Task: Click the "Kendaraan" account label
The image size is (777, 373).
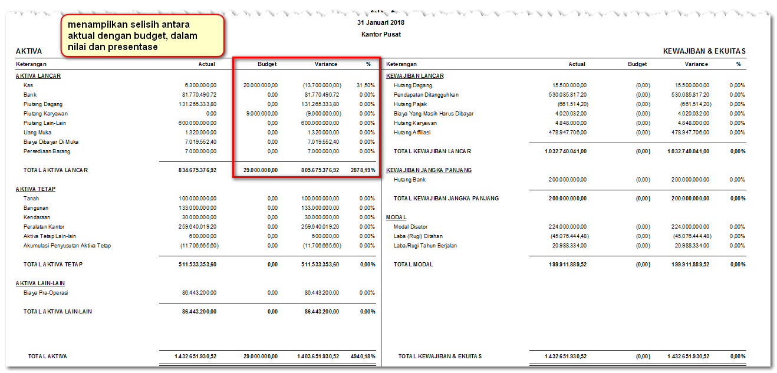Action: click(x=38, y=217)
